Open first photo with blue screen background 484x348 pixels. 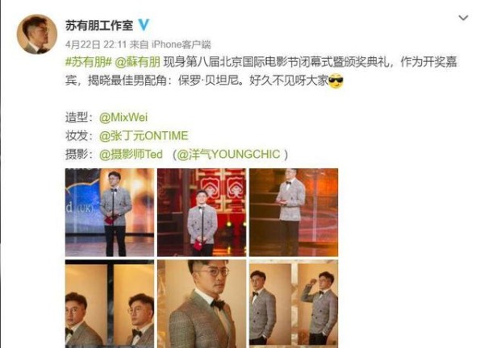110,213
